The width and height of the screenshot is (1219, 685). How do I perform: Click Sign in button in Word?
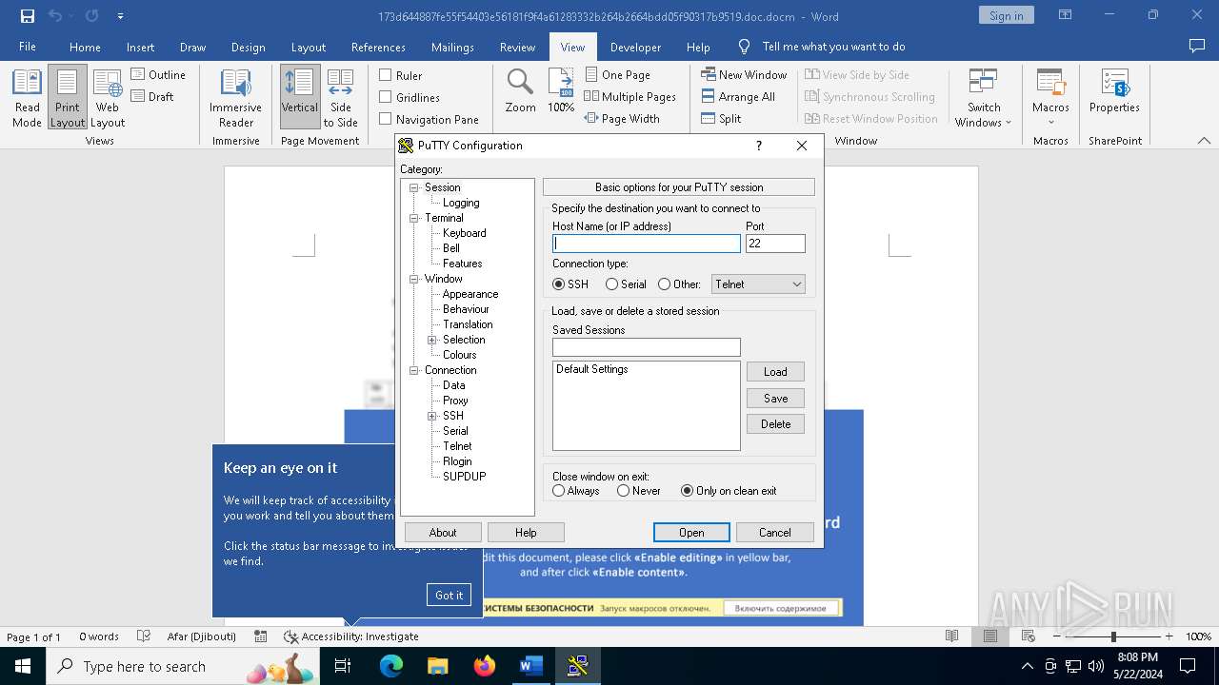[1006, 15]
